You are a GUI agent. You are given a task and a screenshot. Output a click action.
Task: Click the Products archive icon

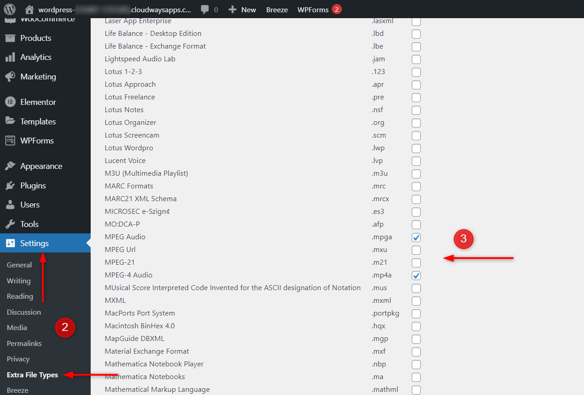click(10, 38)
